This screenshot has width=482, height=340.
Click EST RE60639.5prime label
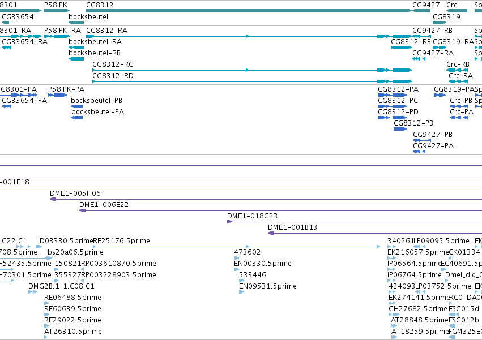(72, 309)
